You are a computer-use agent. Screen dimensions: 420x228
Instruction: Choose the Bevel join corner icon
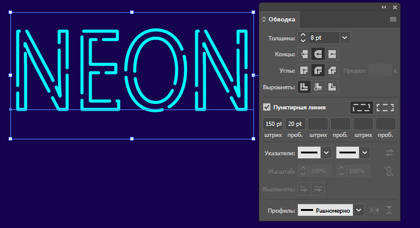tap(332, 71)
